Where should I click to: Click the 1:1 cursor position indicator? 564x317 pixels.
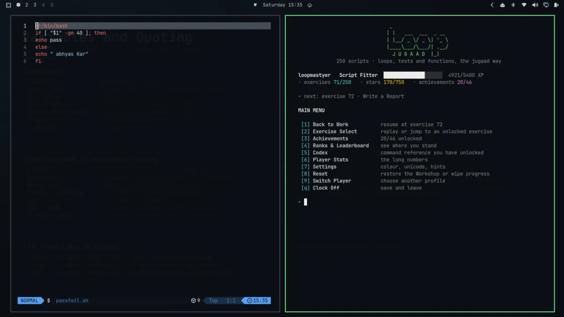pyautogui.click(x=231, y=301)
